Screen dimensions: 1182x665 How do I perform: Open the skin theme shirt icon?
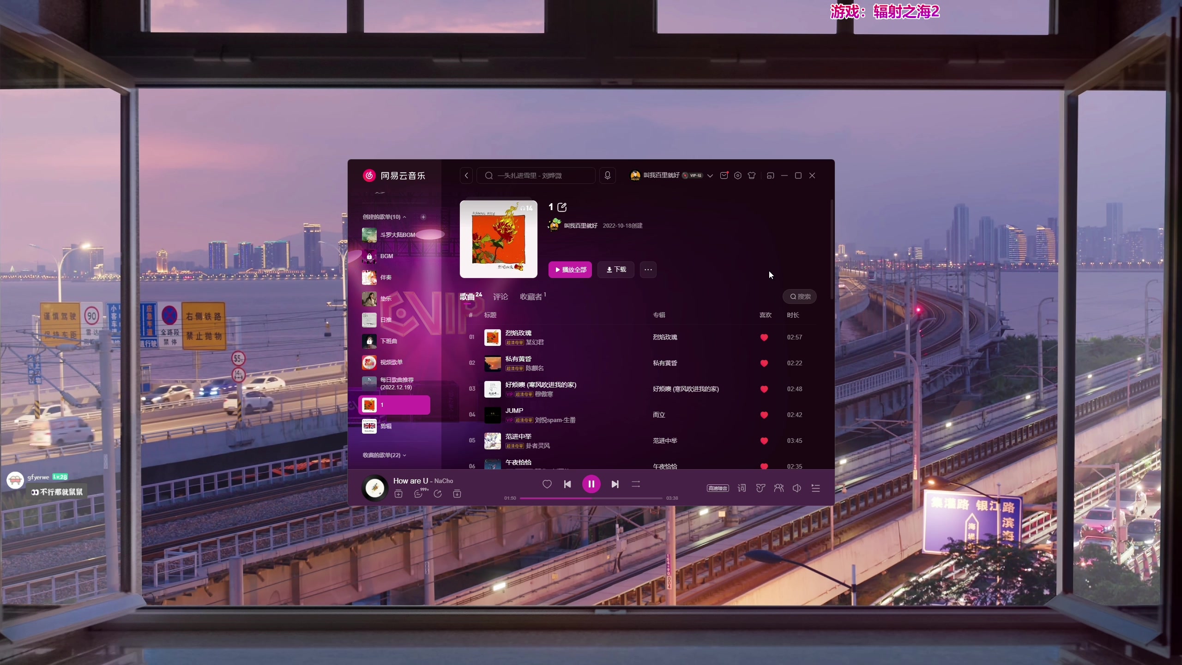pyautogui.click(x=752, y=175)
